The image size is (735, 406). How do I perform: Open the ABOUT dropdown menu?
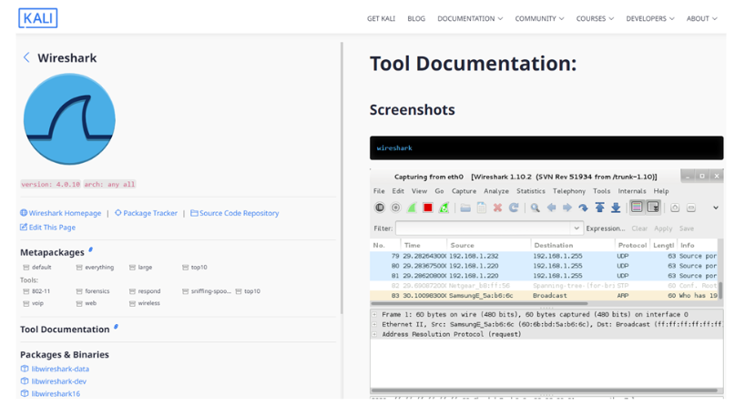[x=701, y=19]
